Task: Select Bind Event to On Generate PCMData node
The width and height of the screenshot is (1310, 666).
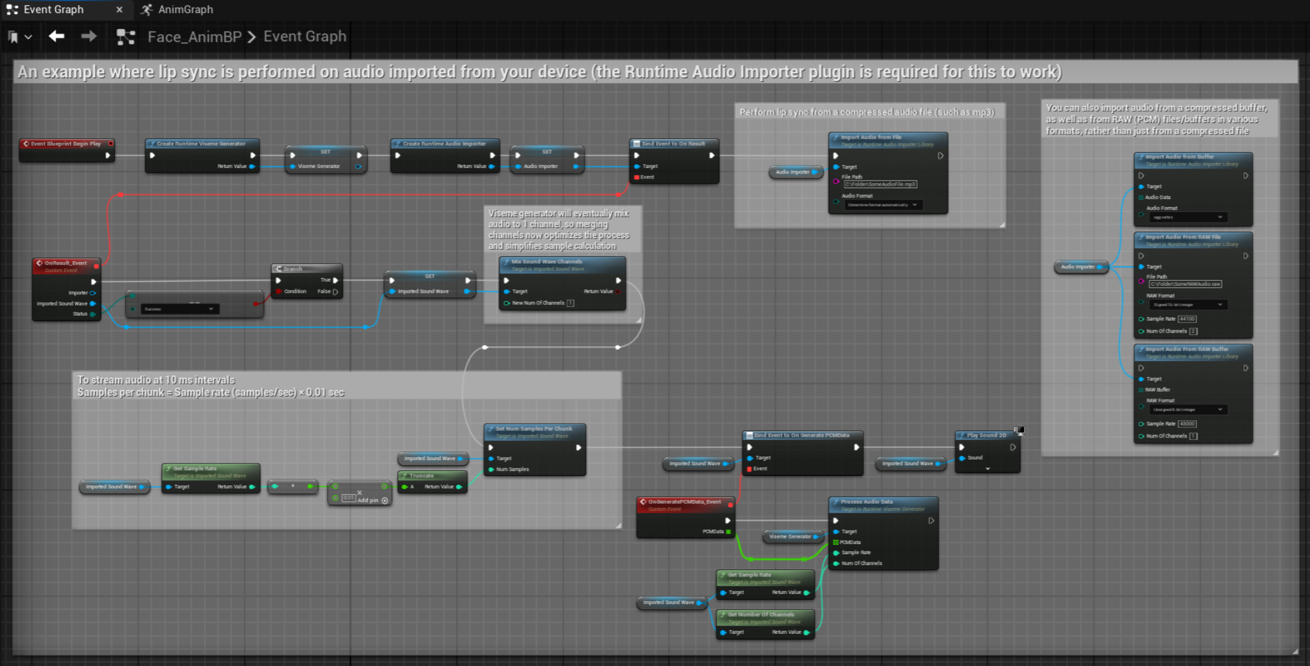Action: coord(802,453)
